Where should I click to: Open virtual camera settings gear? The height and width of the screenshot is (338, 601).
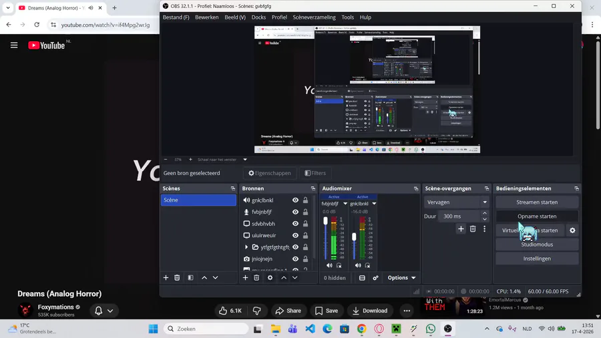(x=572, y=230)
